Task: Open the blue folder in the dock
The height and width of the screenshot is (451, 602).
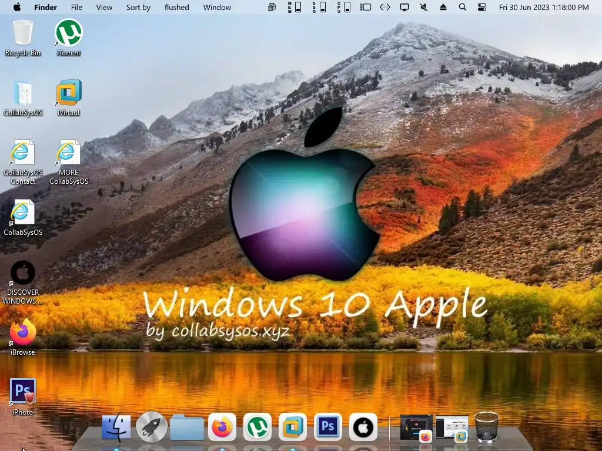Action: click(x=187, y=427)
